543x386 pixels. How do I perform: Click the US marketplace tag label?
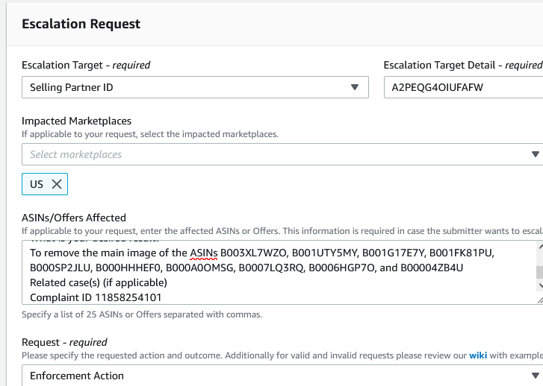point(37,184)
